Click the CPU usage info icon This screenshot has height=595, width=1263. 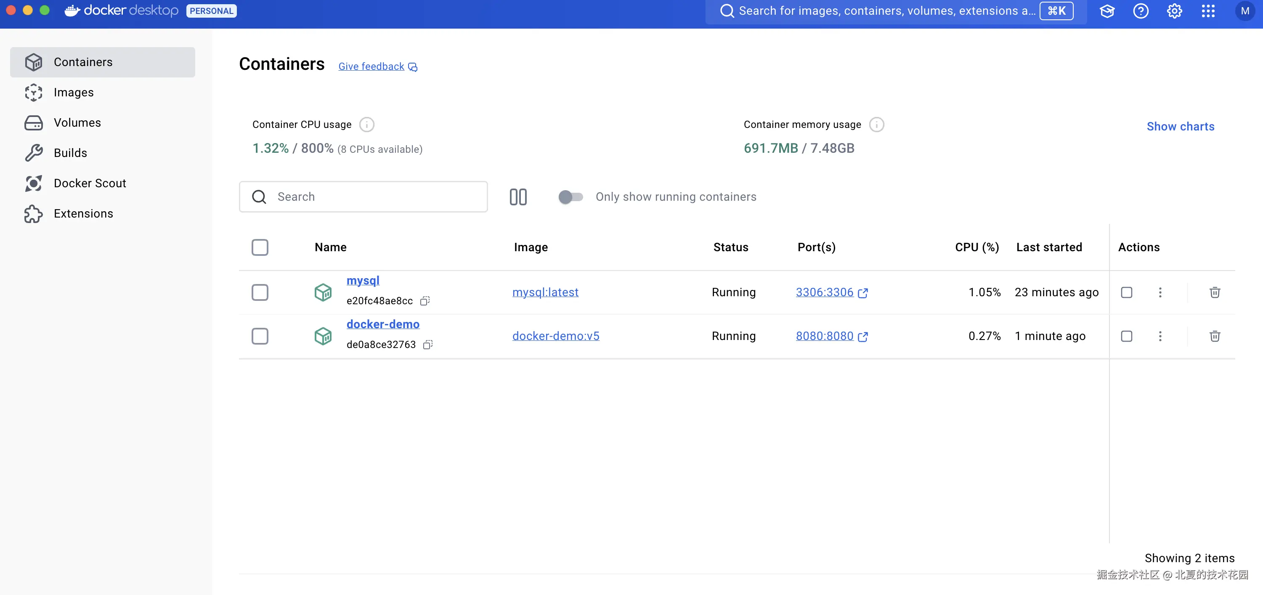366,125
